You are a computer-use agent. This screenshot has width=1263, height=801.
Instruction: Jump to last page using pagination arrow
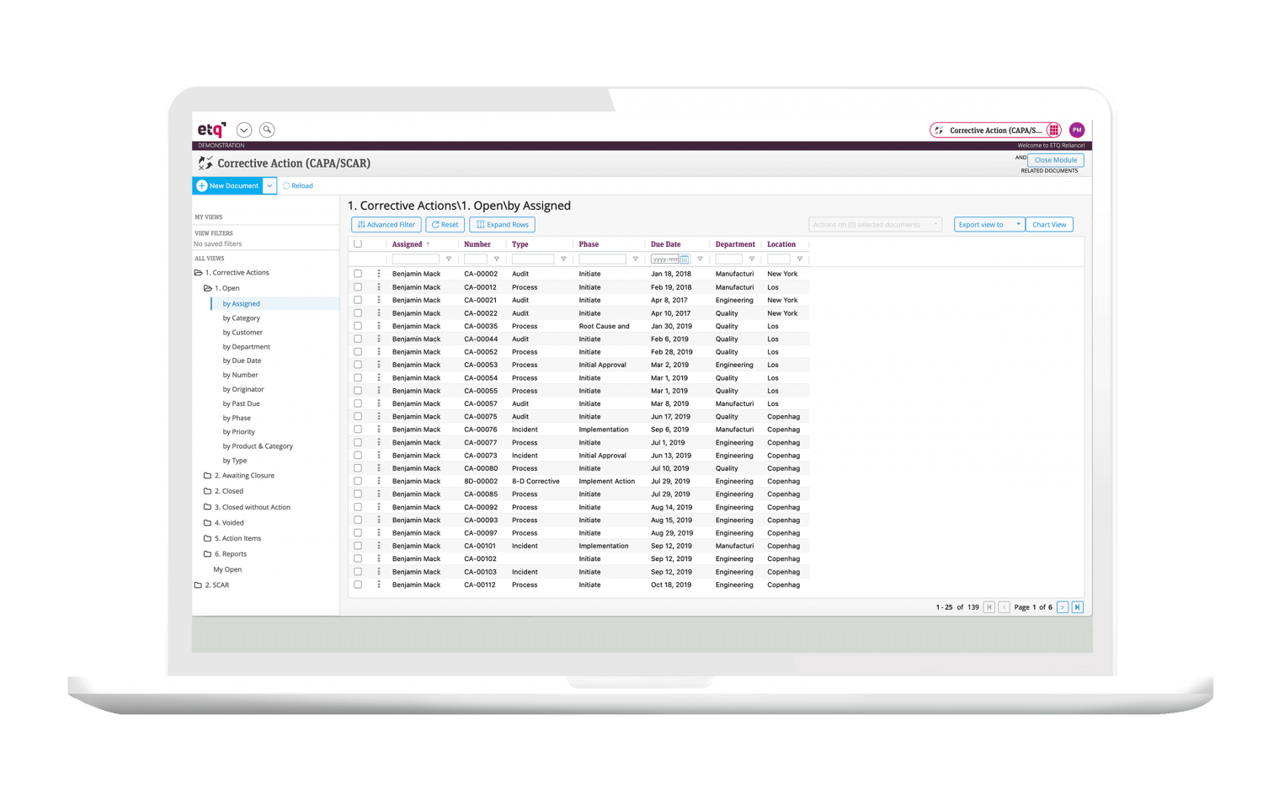point(1077,607)
